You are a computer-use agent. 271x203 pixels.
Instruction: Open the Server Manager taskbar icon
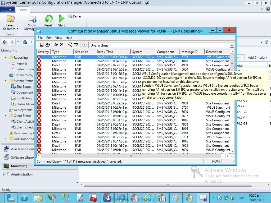pyautogui.click(x=10, y=198)
